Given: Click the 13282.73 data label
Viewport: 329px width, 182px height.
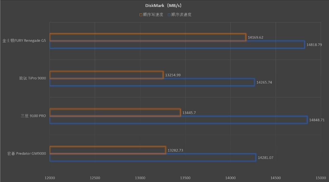Looking at the screenshot, I should [x=175, y=151].
